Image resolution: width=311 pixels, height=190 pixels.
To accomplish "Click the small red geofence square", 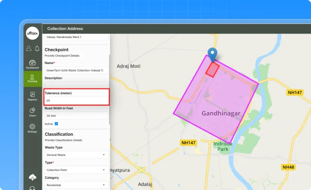I will 212,70.
